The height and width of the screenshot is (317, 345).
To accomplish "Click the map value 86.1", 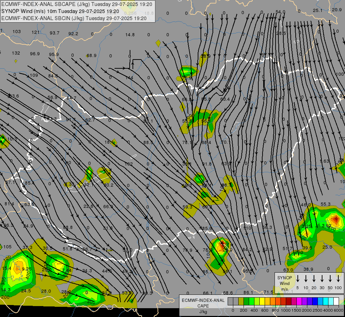I will tap(248, 293).
